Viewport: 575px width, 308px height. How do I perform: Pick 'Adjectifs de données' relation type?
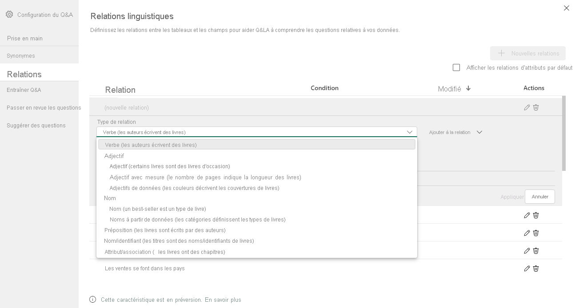(x=194, y=188)
